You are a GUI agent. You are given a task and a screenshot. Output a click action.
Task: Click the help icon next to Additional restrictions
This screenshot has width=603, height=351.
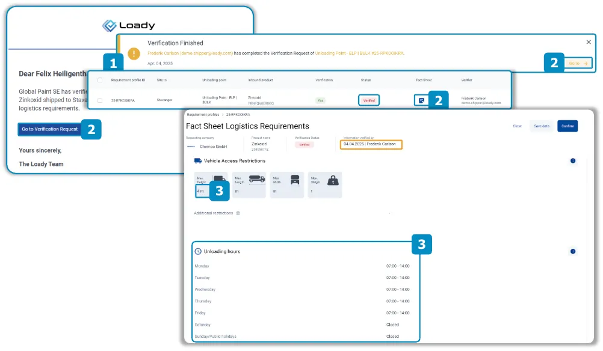pyautogui.click(x=238, y=213)
